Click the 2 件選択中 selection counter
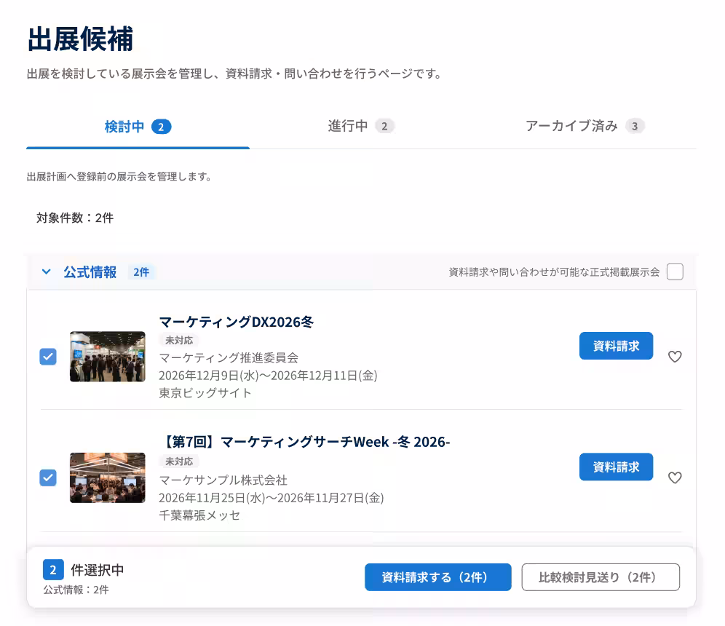The height and width of the screenshot is (626, 725). coord(84,570)
